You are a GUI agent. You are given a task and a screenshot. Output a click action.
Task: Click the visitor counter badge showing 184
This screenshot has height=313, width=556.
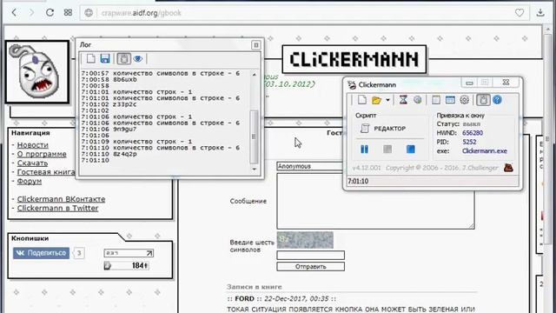pyautogui.click(x=127, y=265)
